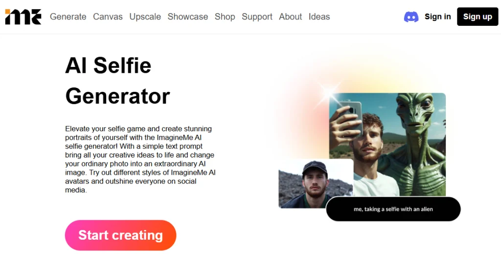Navigate to the About page
Viewport: 501px width, 269px height.
[291, 17]
